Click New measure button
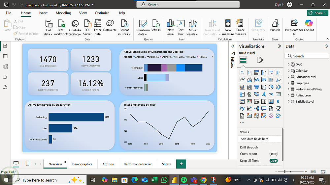This screenshot has height=185, width=330. tap(228, 28)
